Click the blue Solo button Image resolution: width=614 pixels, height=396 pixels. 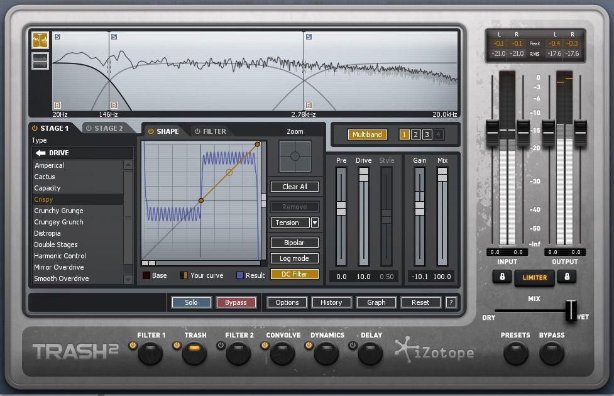click(192, 302)
